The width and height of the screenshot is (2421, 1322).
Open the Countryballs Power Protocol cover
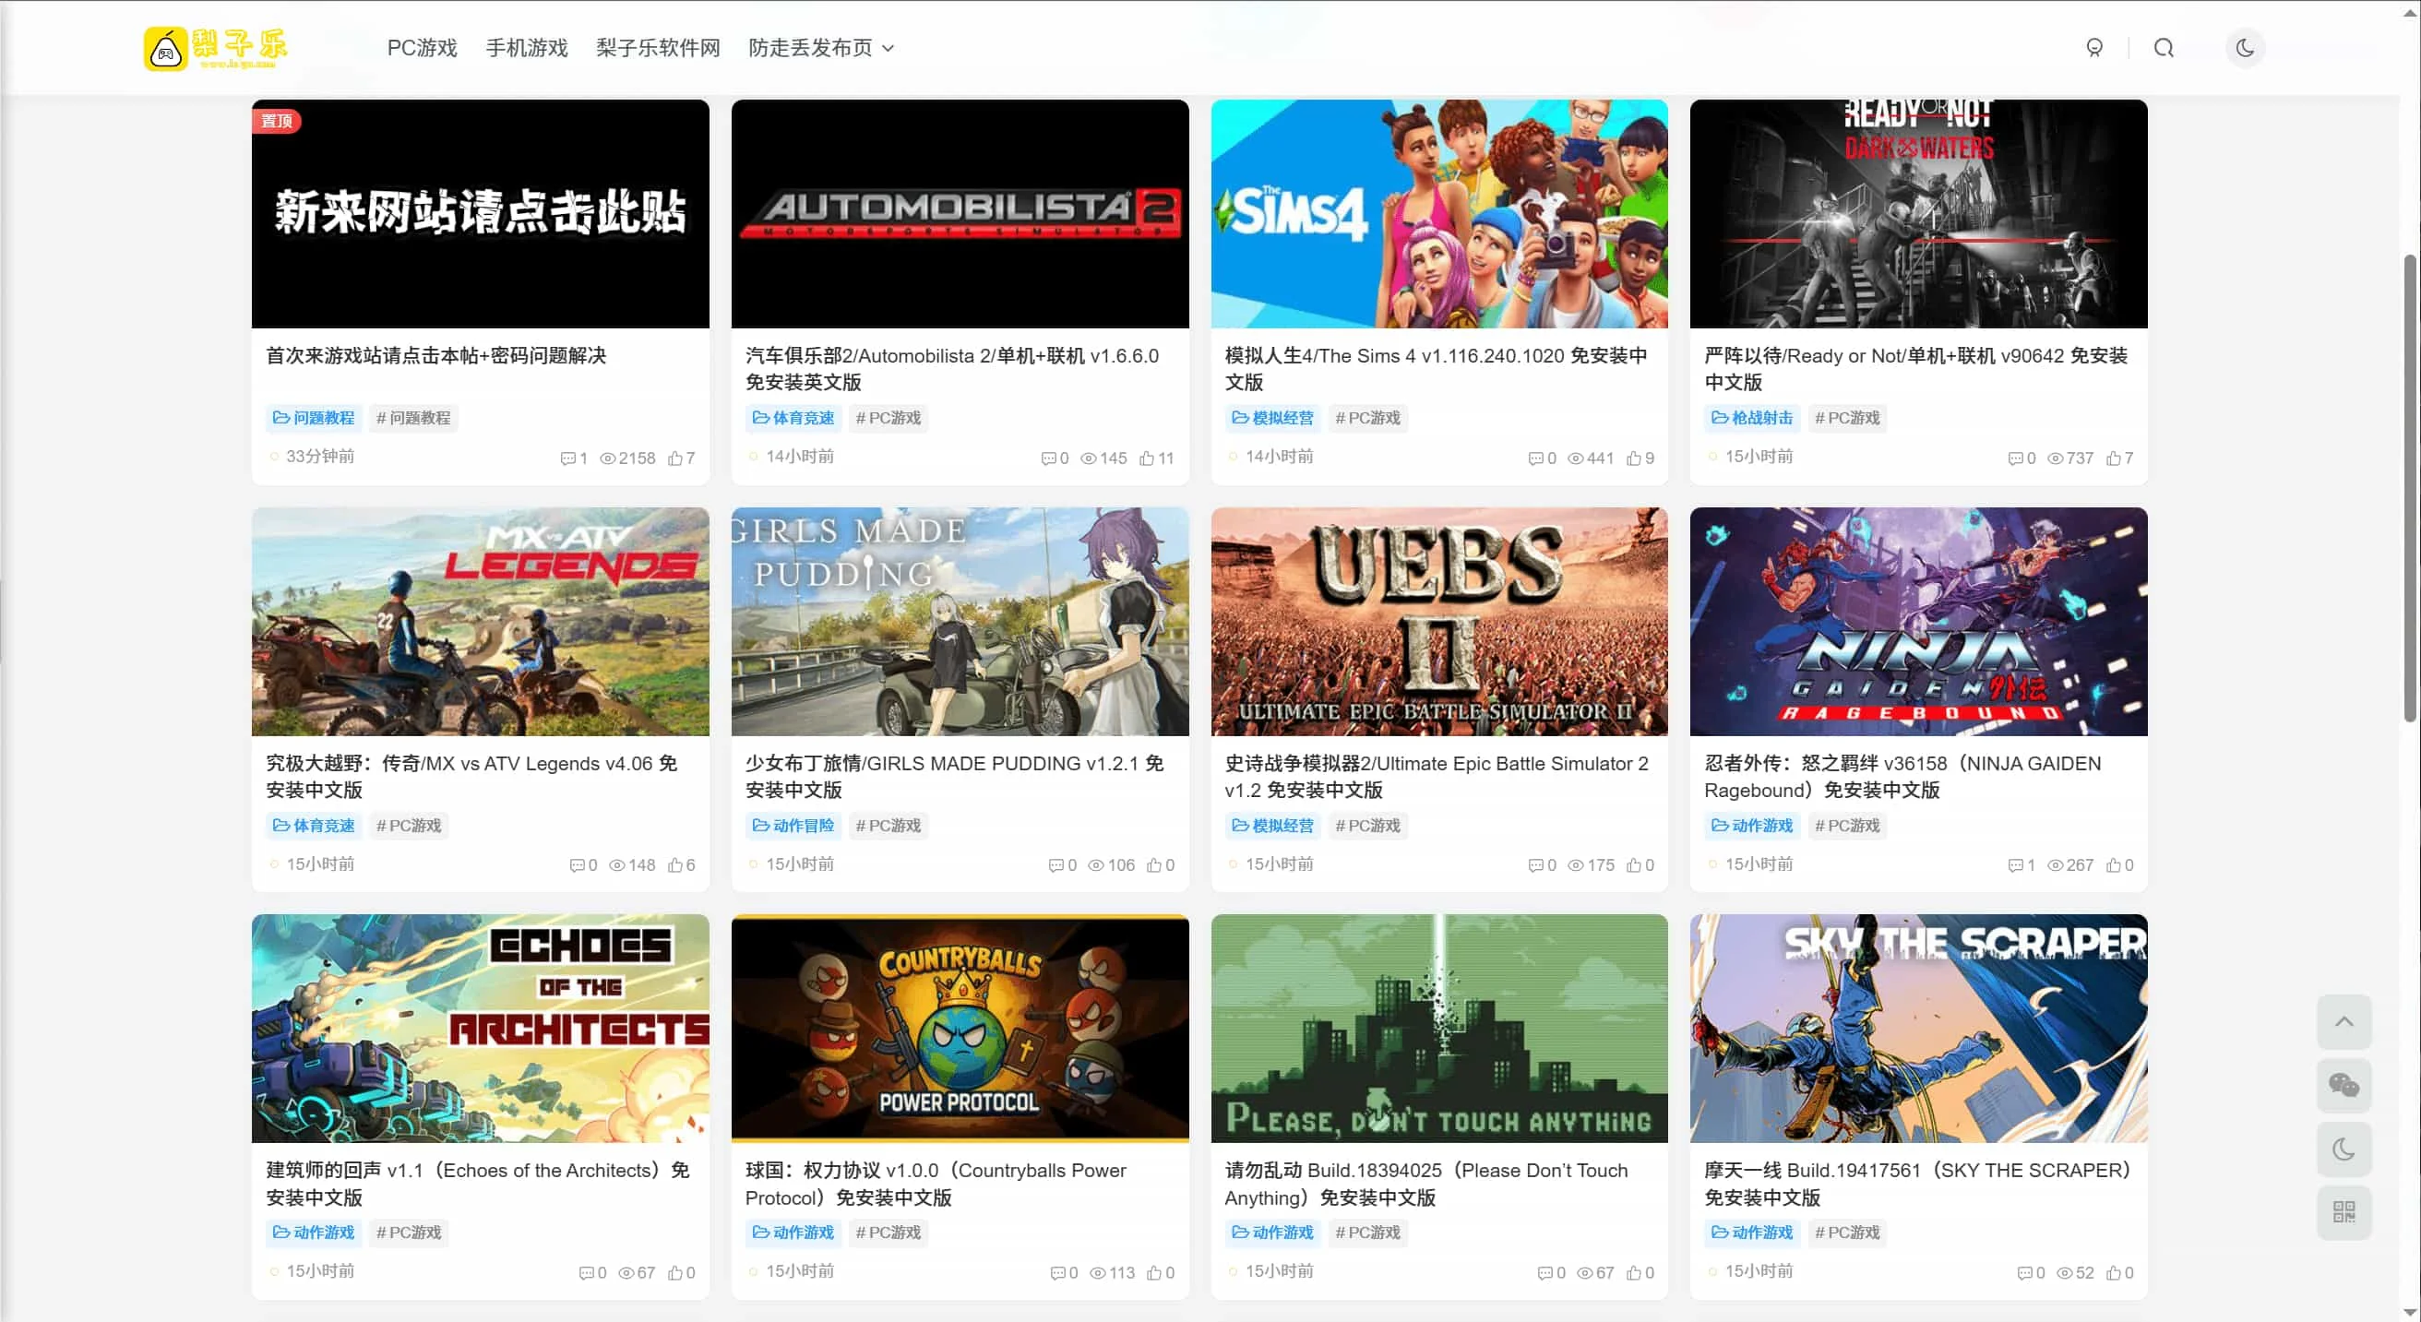(960, 1028)
